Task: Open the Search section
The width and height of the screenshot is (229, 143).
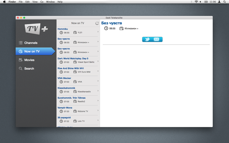Action: [36, 68]
